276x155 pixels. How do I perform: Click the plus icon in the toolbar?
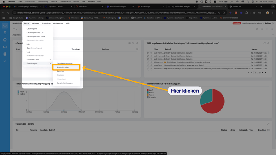[14, 29]
